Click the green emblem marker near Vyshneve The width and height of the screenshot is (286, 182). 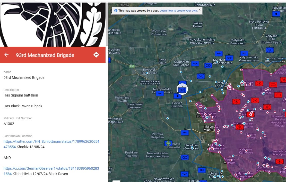(168, 143)
